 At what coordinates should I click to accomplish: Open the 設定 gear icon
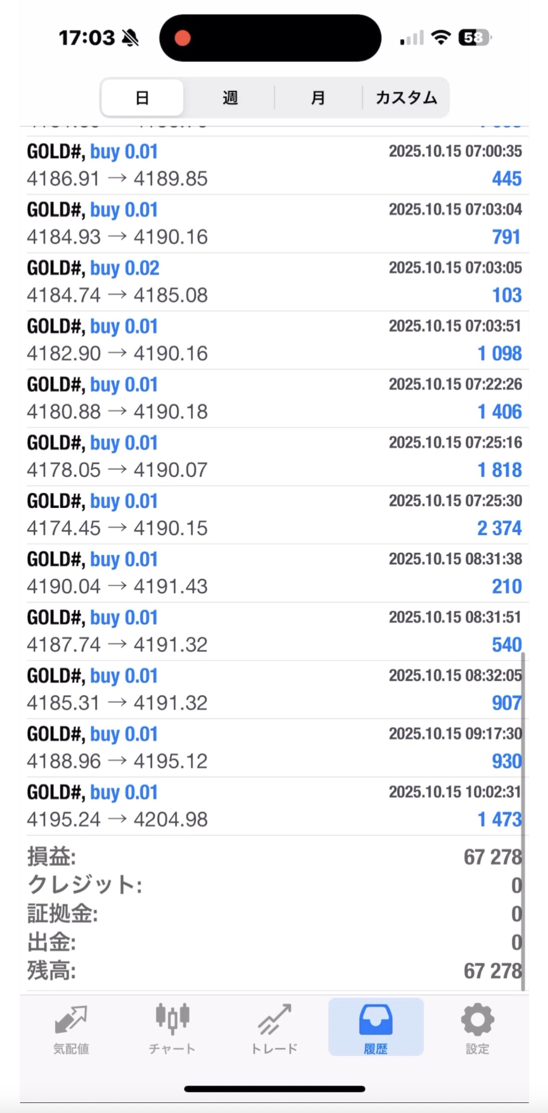(x=477, y=1019)
